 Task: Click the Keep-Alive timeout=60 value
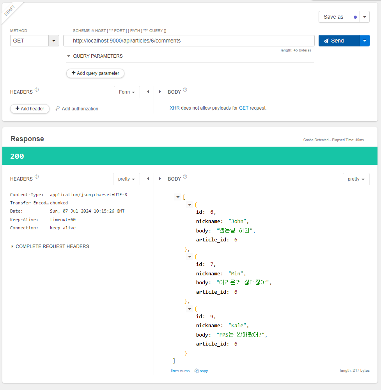click(x=63, y=220)
